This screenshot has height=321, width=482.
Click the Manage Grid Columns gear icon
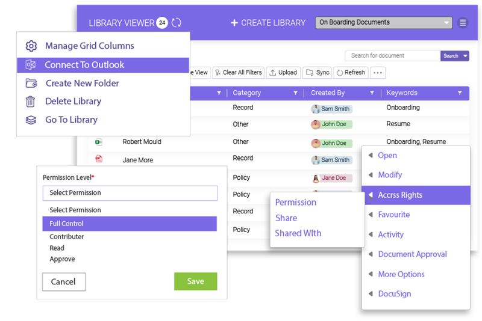point(31,46)
